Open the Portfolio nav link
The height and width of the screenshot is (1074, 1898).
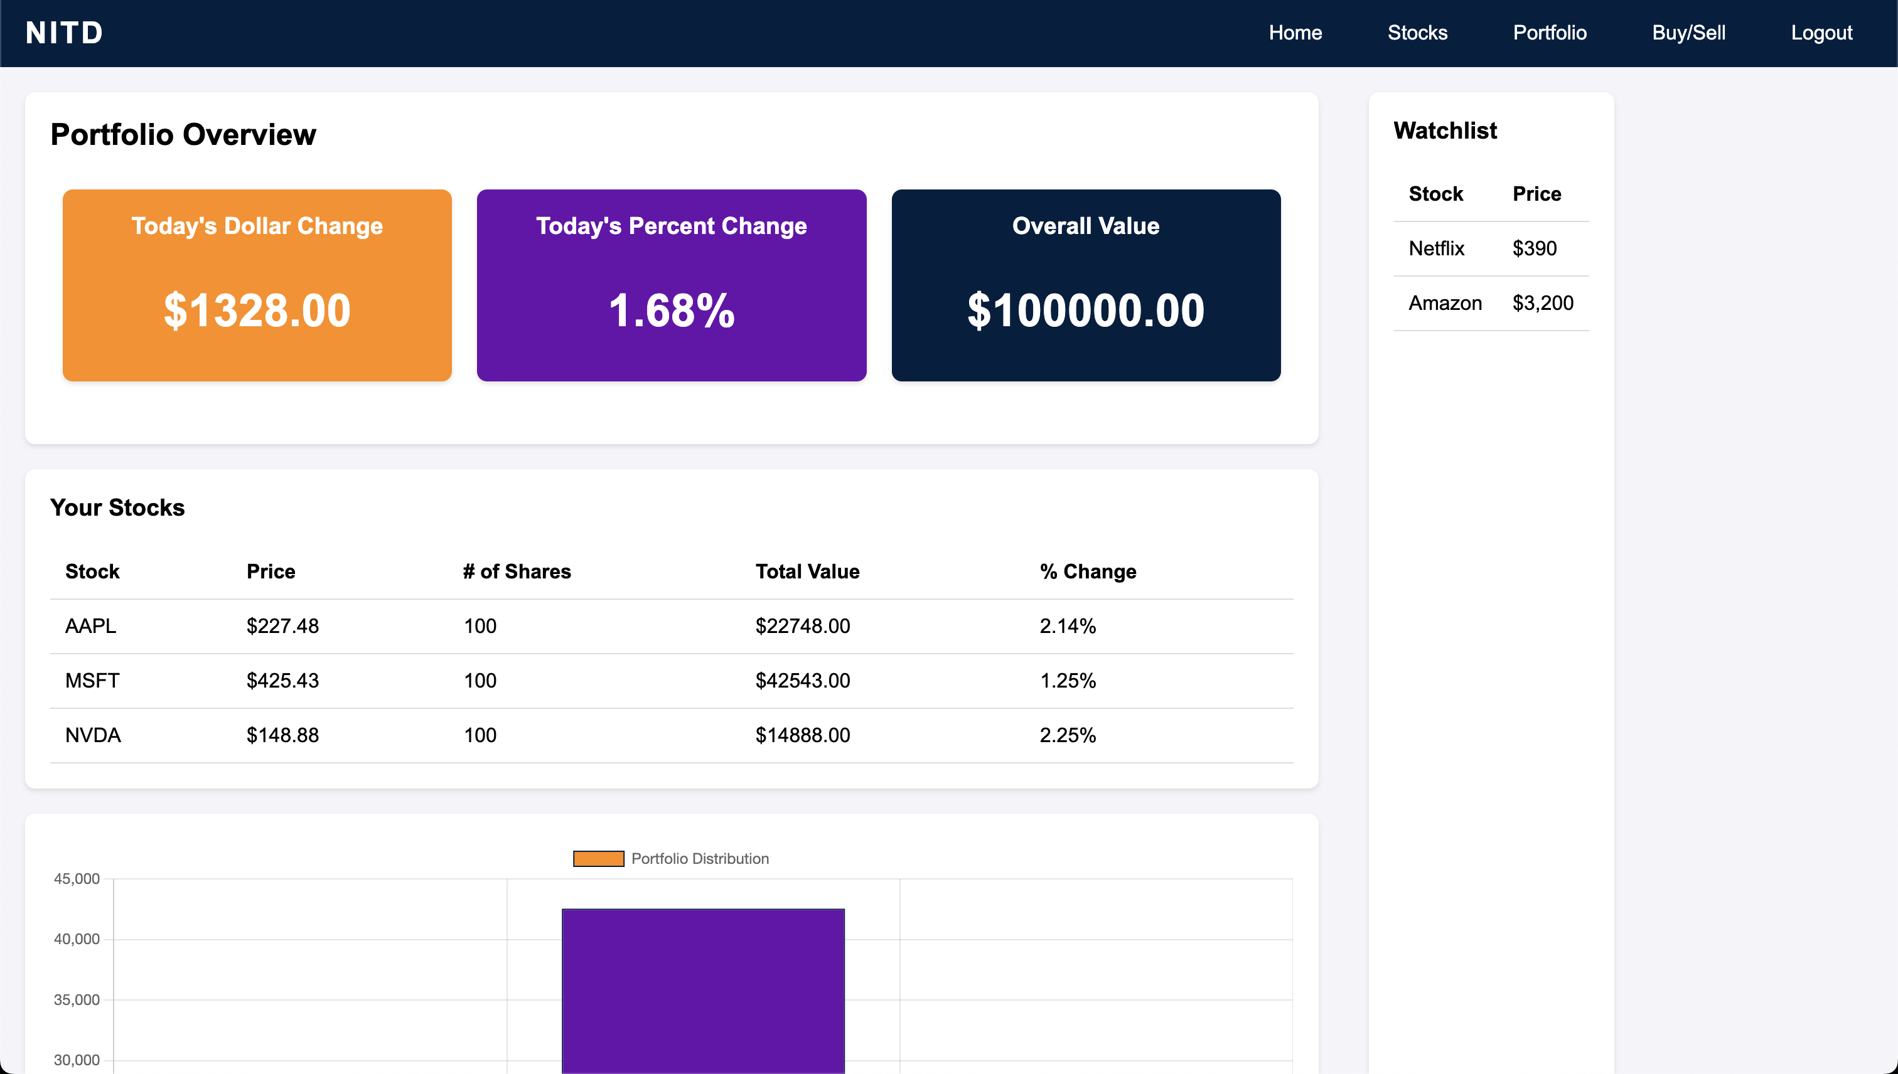pos(1549,33)
